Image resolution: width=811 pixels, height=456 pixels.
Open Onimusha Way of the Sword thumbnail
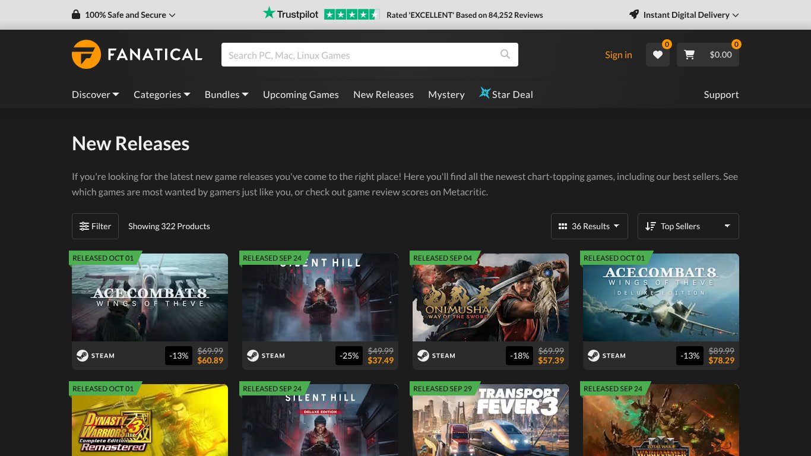click(490, 297)
